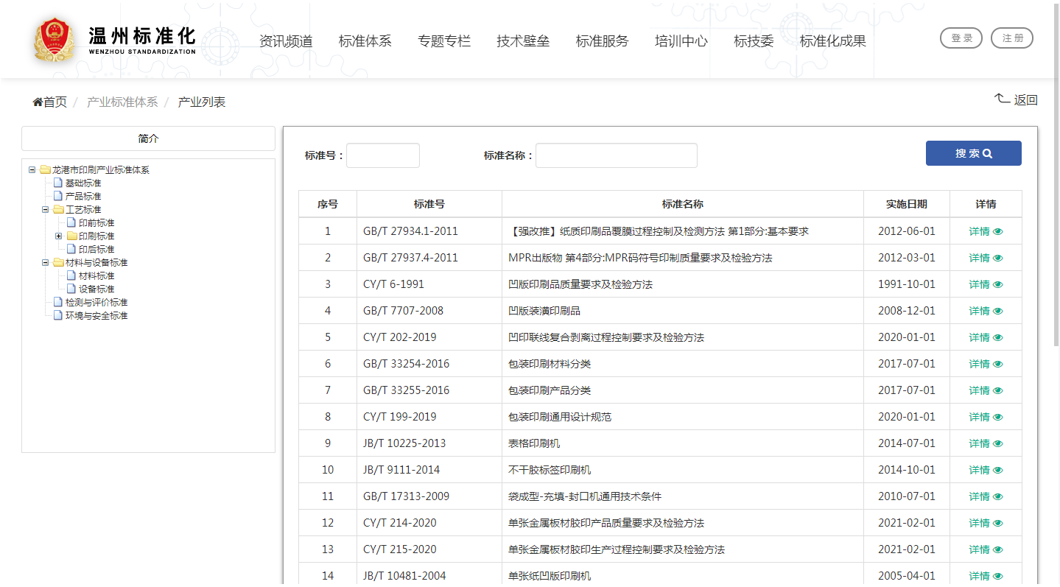Screen dimensions: 1060x587
Task: Click the document icon beside 印前标准
Action: pyautogui.click(x=71, y=223)
